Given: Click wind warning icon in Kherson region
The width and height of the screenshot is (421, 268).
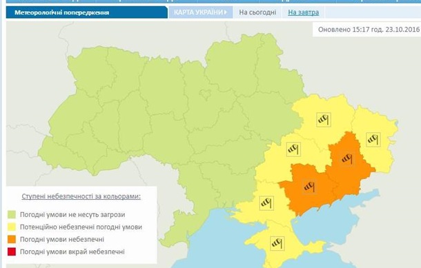Looking at the screenshot, I should (x=266, y=203).
